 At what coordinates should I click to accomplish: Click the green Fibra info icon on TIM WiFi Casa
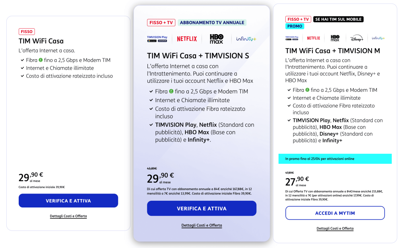[x=40, y=60]
